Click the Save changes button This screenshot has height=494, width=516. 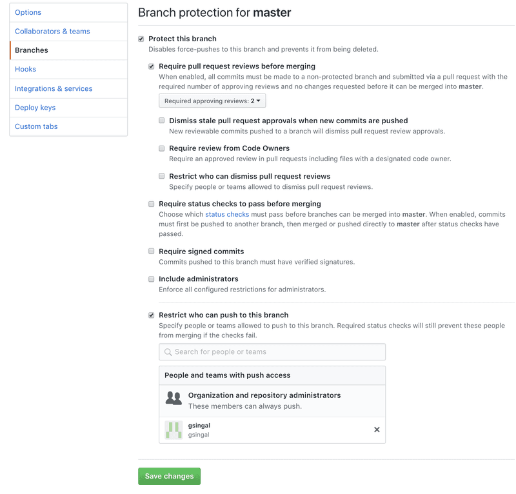pos(169,476)
